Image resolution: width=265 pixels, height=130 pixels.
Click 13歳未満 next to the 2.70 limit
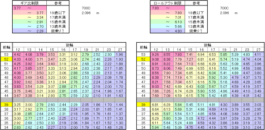pyautogui.click(x=58, y=26)
